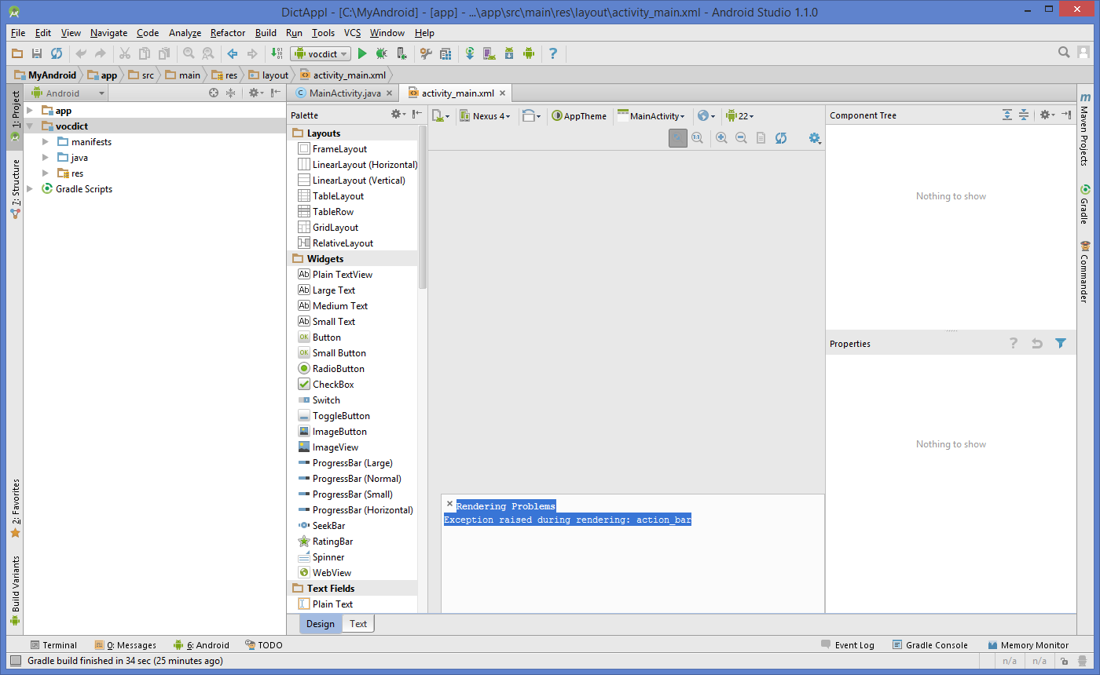1100x675 pixels.
Task: Toggle Zoom to Fit preview button
Action: (678, 138)
